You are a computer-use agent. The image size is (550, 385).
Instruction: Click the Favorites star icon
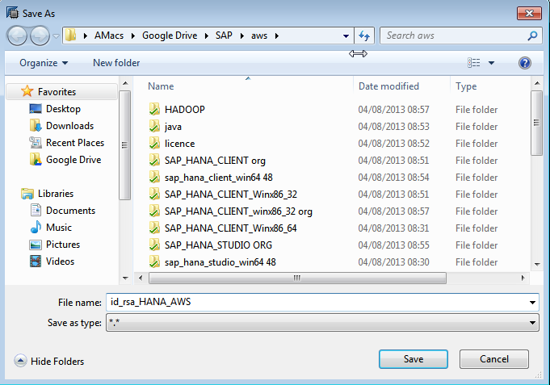click(27, 91)
